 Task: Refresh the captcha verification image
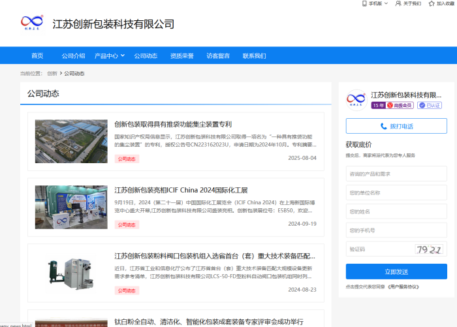click(x=429, y=249)
